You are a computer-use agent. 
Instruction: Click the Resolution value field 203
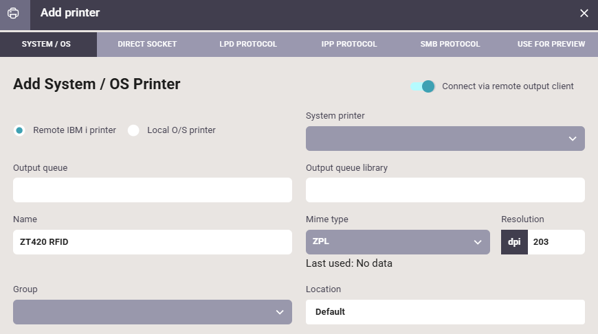pyautogui.click(x=555, y=242)
